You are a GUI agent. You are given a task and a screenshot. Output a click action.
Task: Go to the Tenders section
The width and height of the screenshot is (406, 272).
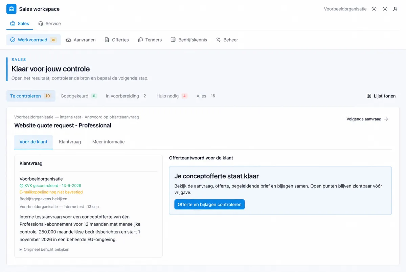150,40
